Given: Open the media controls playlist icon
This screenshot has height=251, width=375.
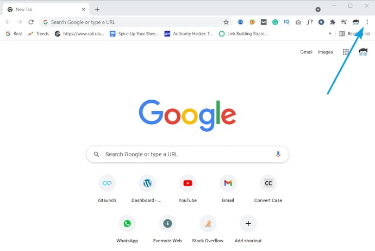Looking at the screenshot, I should pos(344,22).
